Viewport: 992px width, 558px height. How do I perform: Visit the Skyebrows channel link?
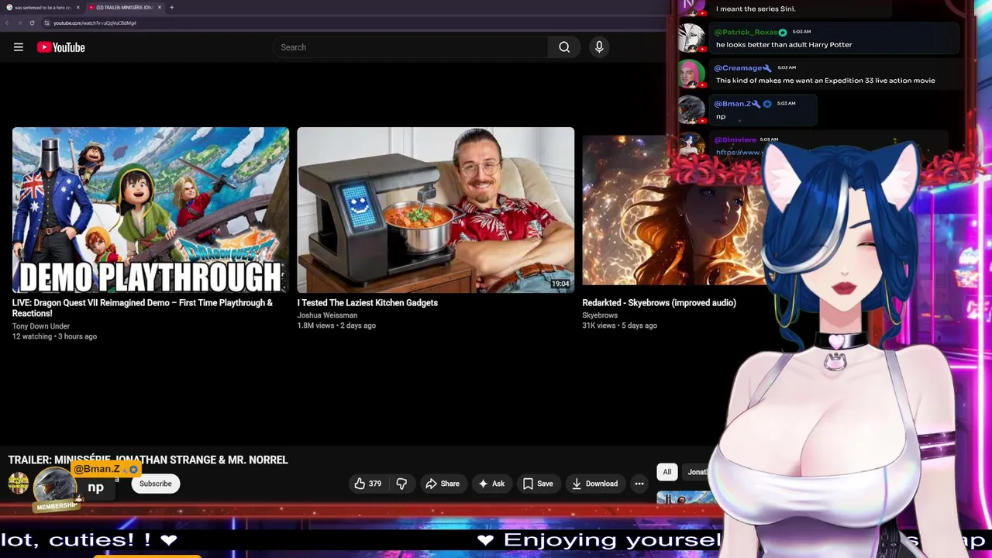(x=600, y=315)
